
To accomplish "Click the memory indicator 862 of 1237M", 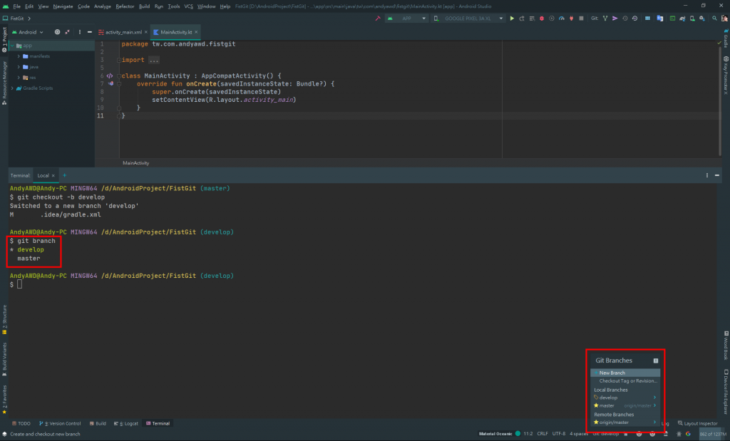I will coord(713,434).
